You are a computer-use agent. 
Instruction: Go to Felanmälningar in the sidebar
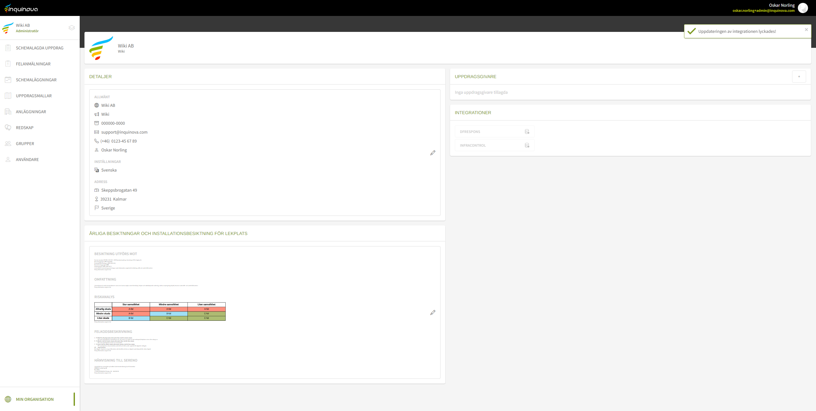coord(33,64)
